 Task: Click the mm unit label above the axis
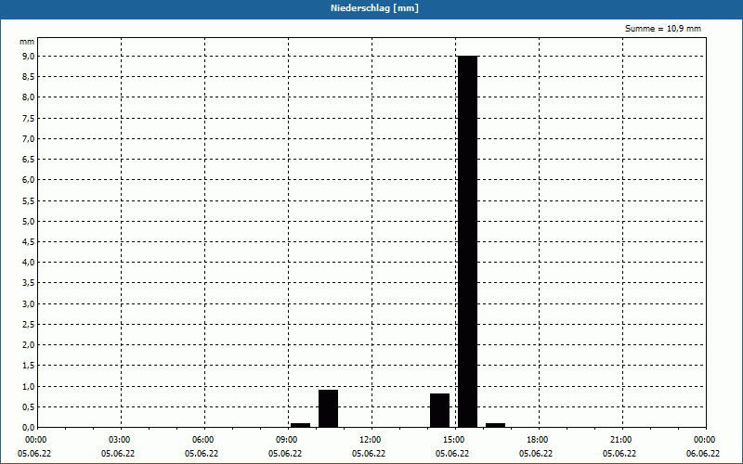point(27,42)
